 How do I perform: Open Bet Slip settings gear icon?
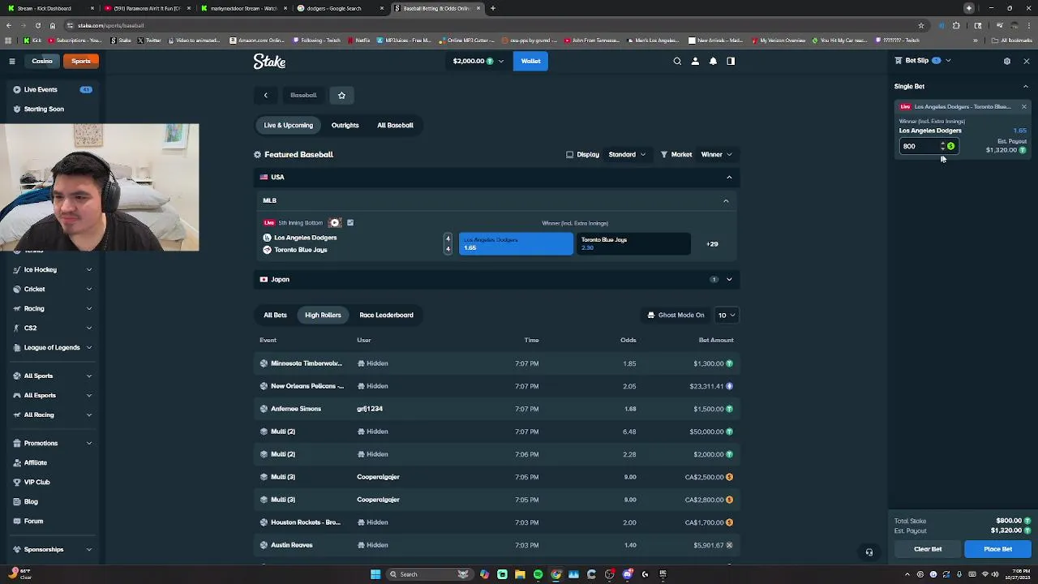coord(1007,61)
